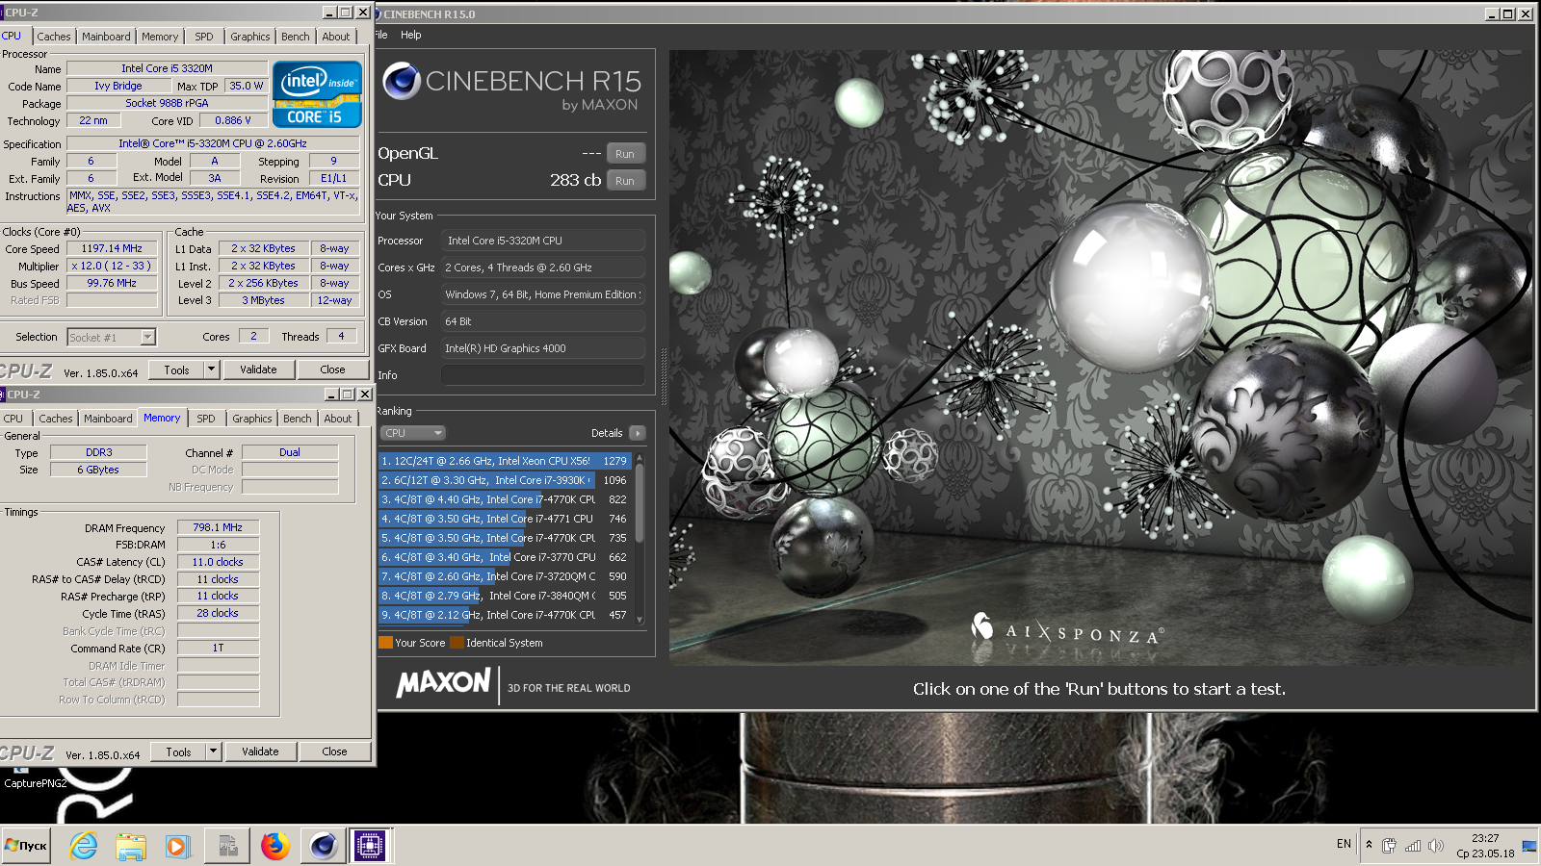Click the Intel Core i5 logo in CPU-Z
1541x866 pixels.
coord(317,94)
